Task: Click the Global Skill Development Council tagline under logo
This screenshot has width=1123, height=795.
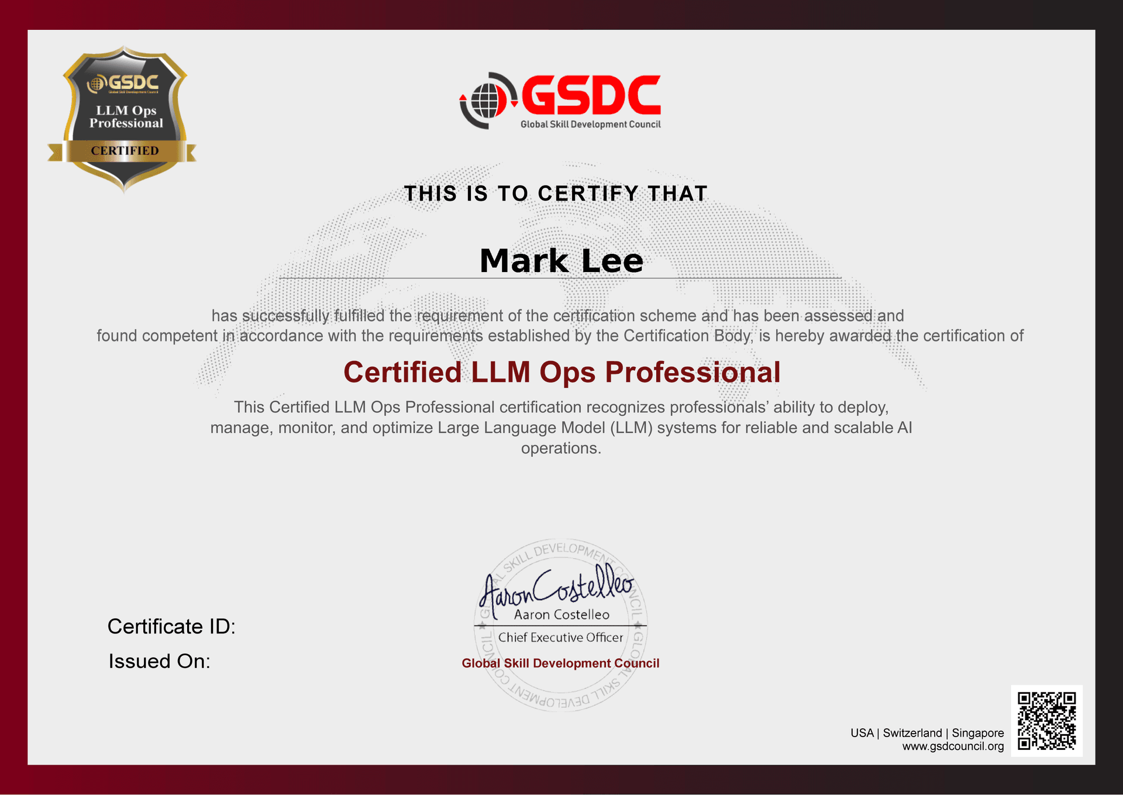Action: tap(591, 125)
